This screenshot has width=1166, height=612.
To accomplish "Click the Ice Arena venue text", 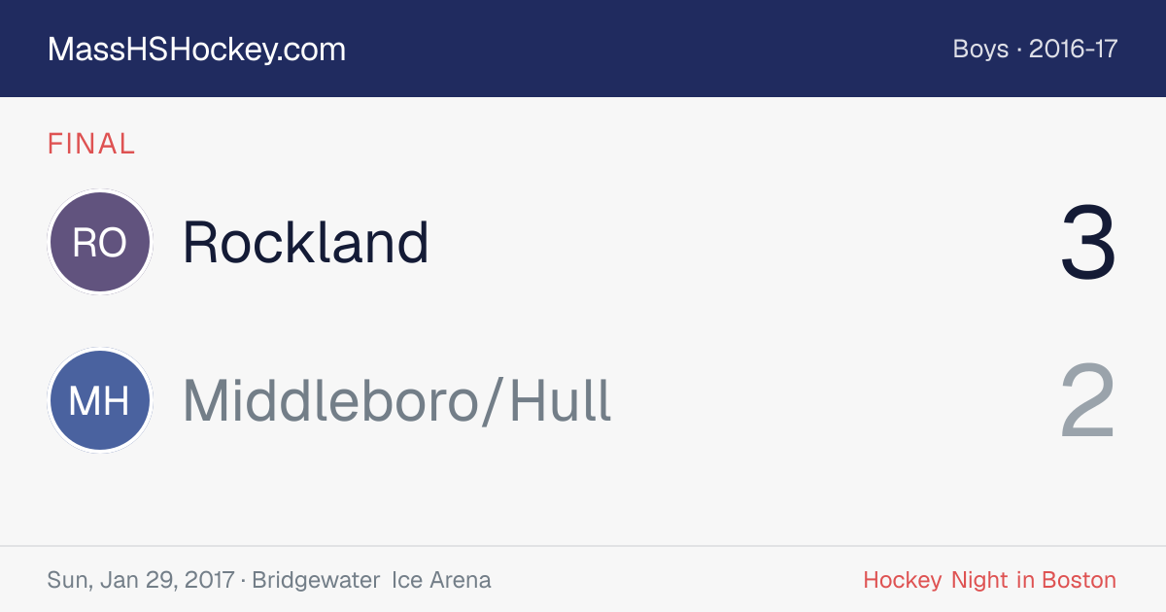I will click(442, 581).
